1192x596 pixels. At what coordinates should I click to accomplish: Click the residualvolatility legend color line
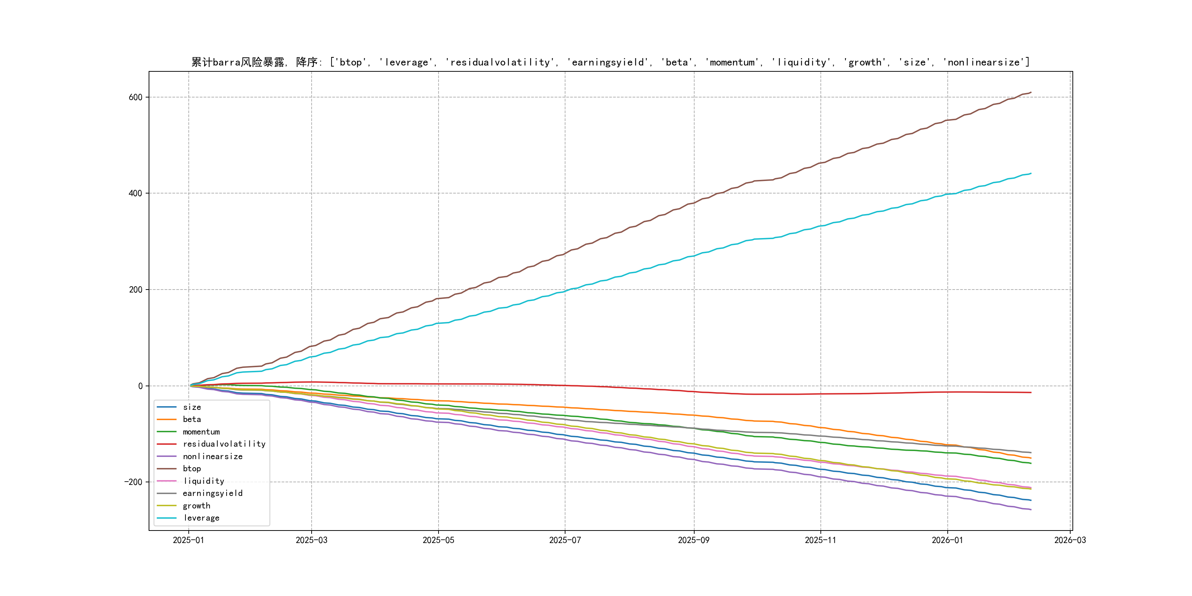click(167, 444)
